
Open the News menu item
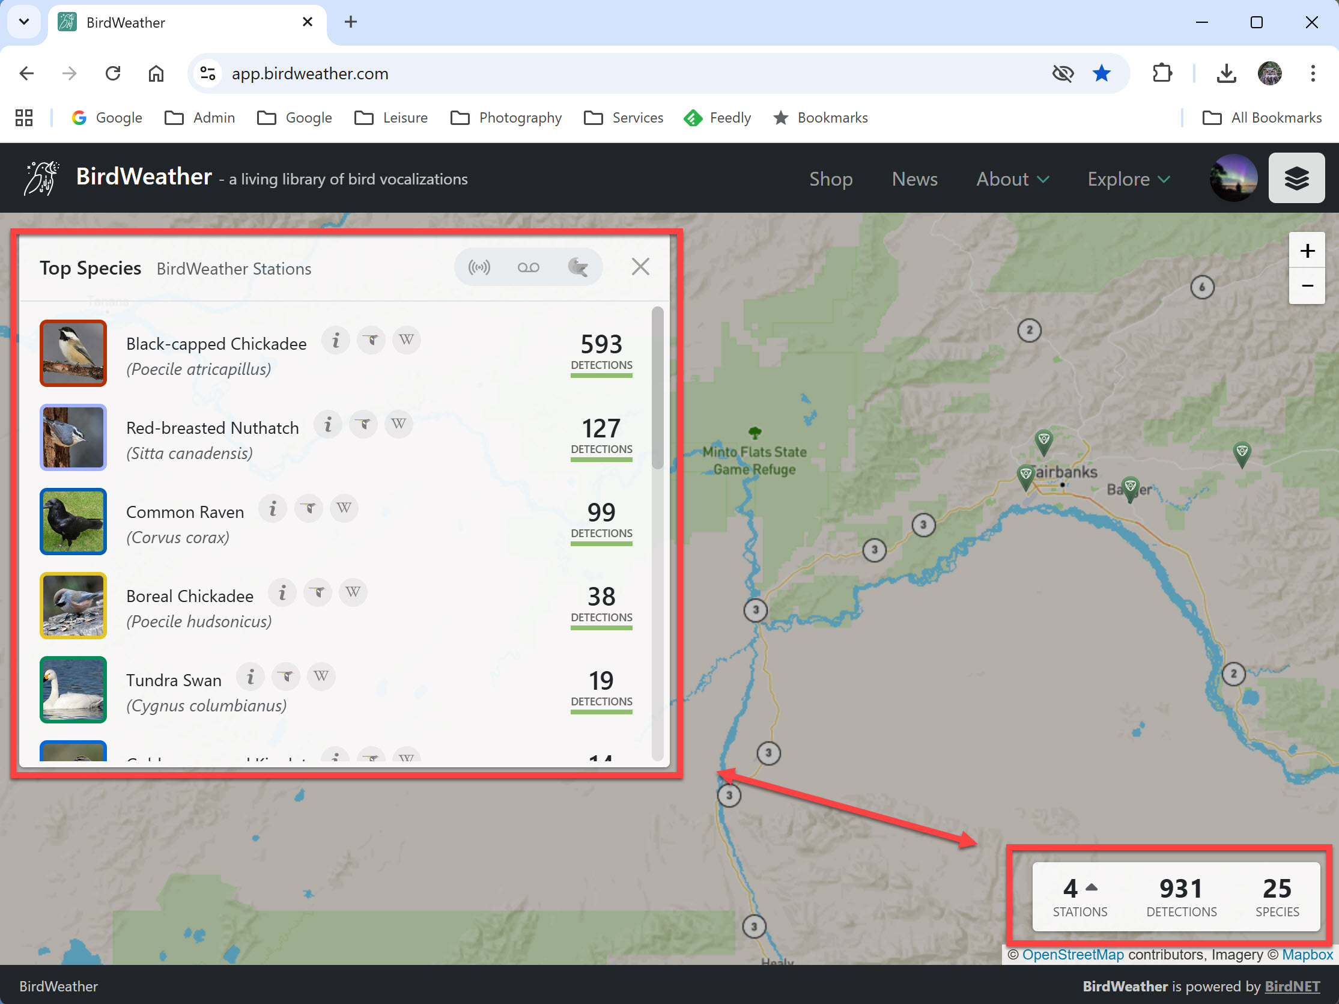[914, 179]
